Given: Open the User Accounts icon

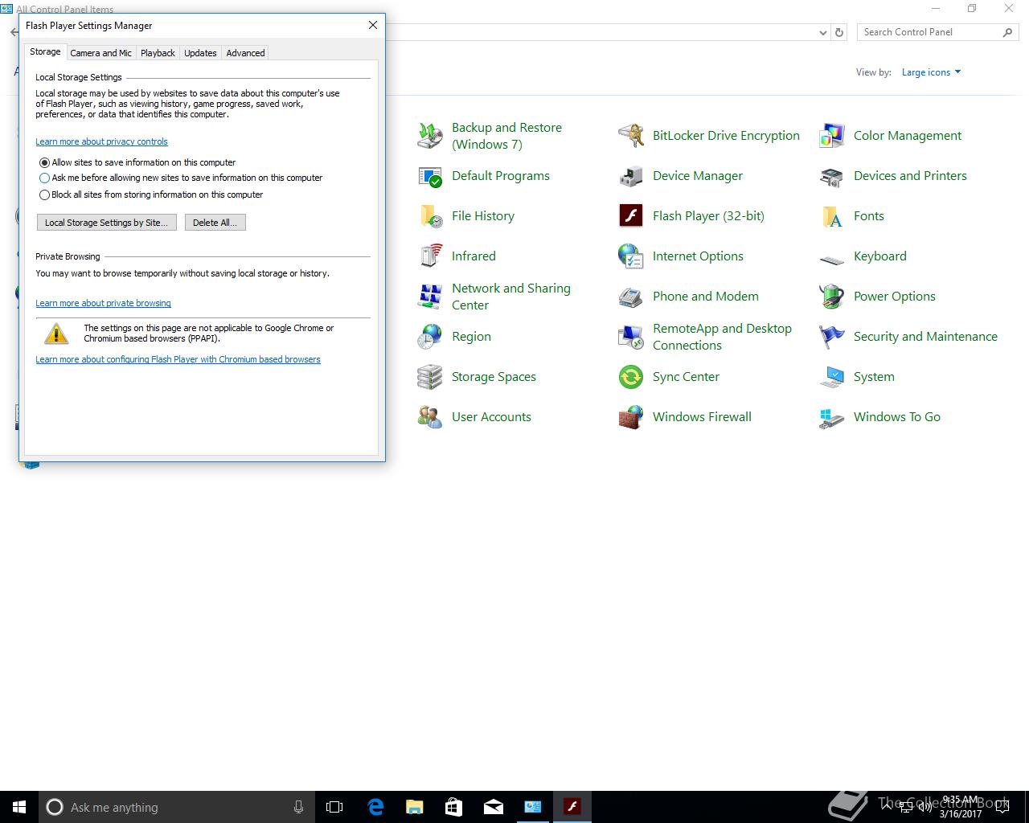Looking at the screenshot, I should pyautogui.click(x=430, y=417).
